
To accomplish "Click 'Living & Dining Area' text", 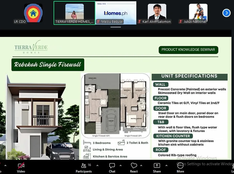I will tap(108, 149).
